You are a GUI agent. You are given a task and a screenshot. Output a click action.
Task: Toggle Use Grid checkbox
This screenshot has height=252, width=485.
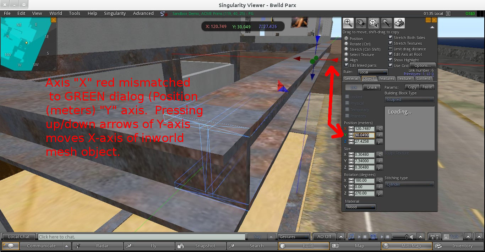(391, 65)
